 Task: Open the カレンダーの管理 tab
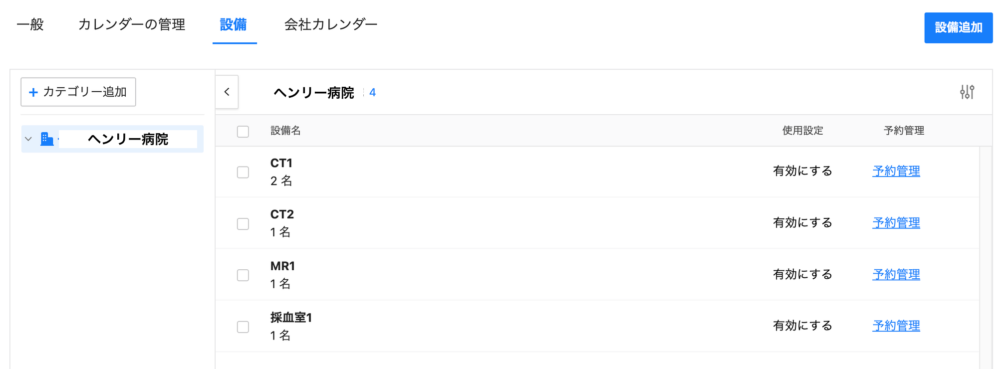click(132, 24)
